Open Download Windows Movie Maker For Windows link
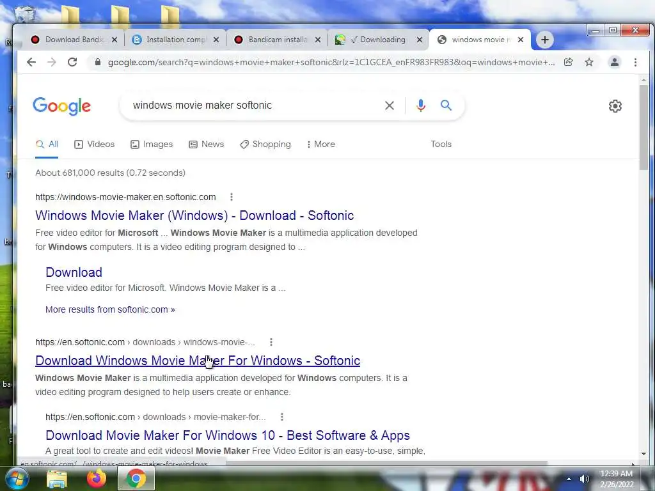This screenshot has height=491, width=655. (198, 361)
